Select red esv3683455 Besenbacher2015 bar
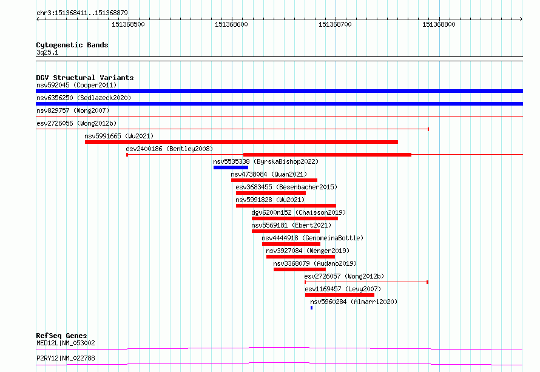540x372 pixels. pyautogui.click(x=271, y=193)
